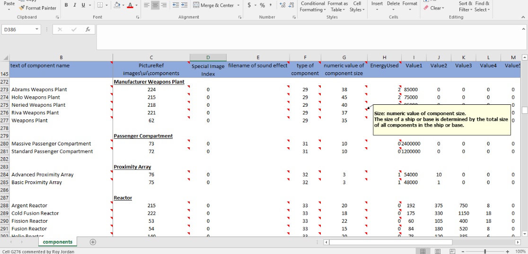Zoom in with plus button
This screenshot has width=528, height=254.
tap(508, 251)
